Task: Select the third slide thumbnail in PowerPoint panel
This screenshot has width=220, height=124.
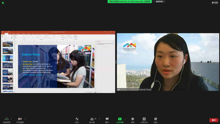Action: click(x=8, y=58)
